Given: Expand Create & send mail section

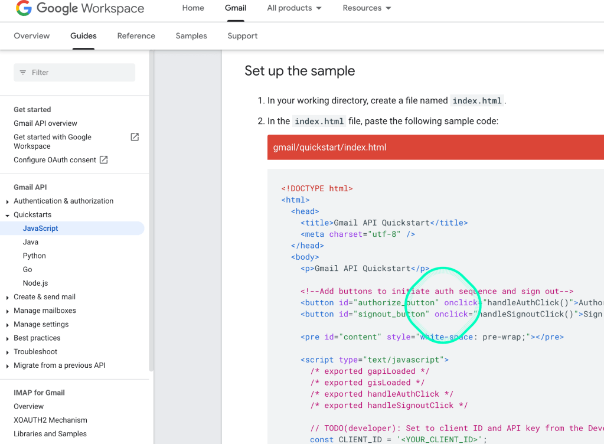Looking at the screenshot, I should [7, 298].
